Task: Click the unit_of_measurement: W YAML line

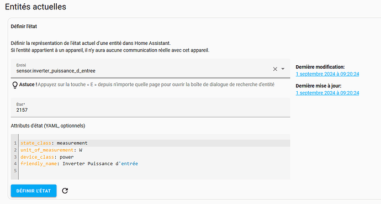Action: [x=51, y=150]
